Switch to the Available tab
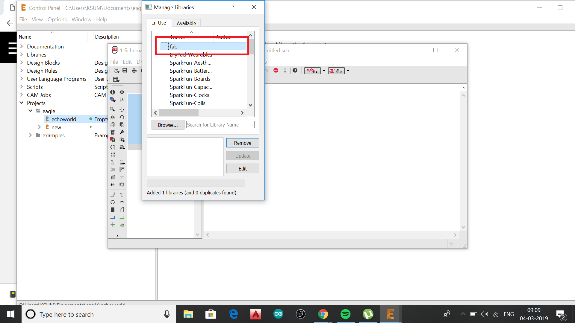 point(186,23)
